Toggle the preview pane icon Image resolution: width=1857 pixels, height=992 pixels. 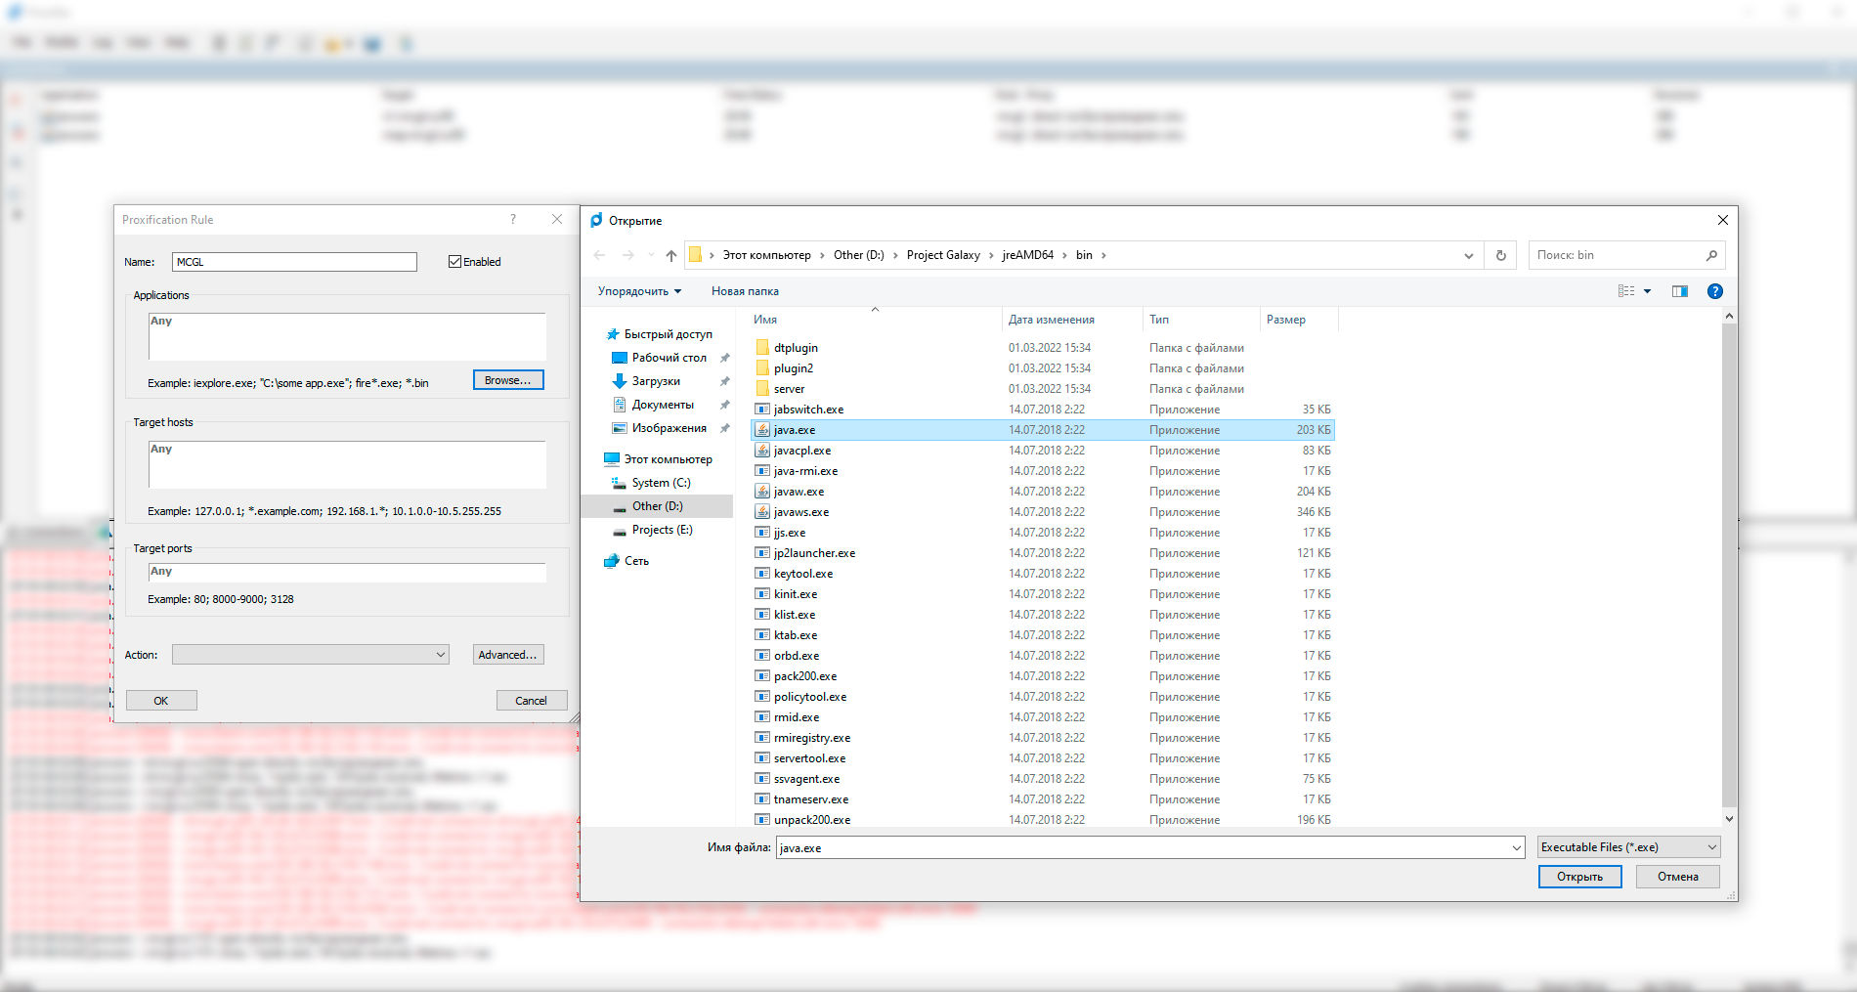(x=1679, y=291)
